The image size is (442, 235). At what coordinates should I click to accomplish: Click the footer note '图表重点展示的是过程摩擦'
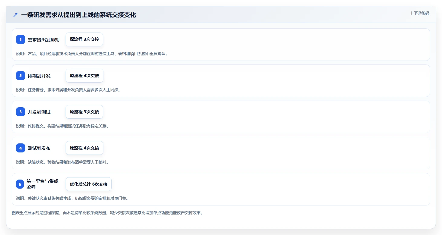pyautogui.click(x=107, y=213)
